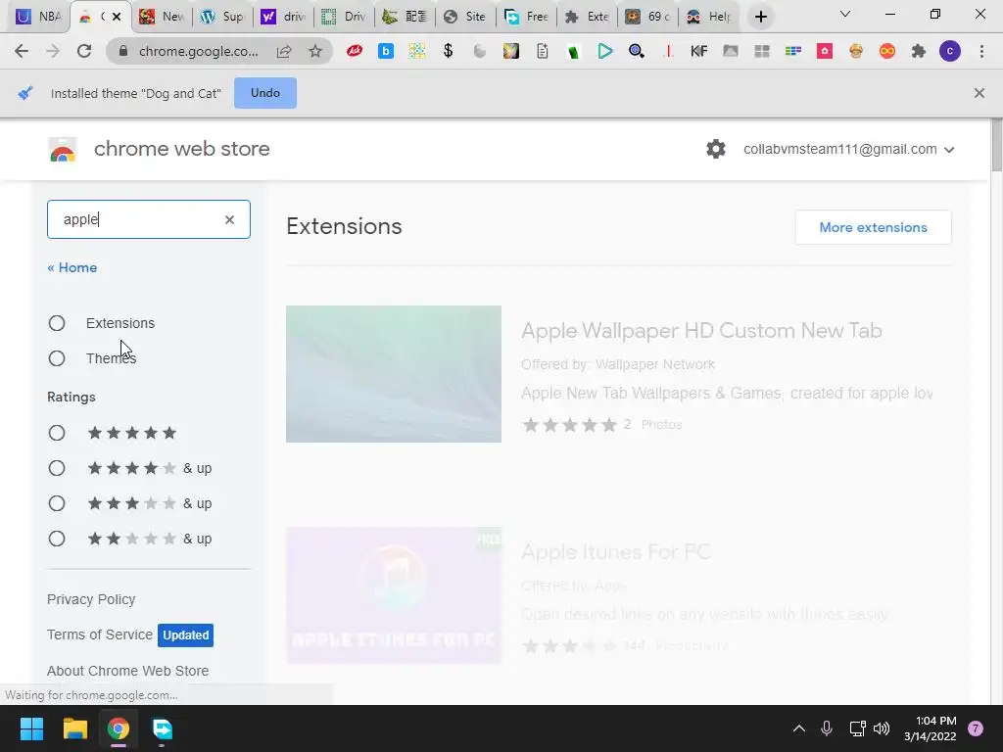Bookmark this page with the star icon

point(315,51)
